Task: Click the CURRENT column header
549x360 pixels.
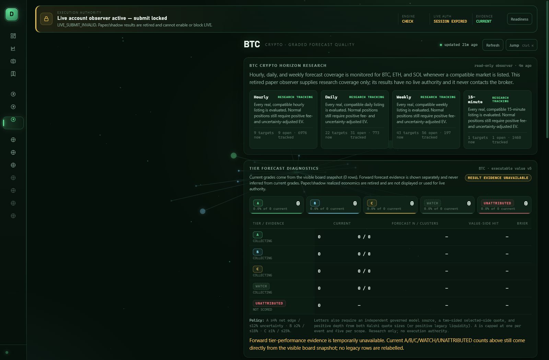Action: (x=342, y=224)
